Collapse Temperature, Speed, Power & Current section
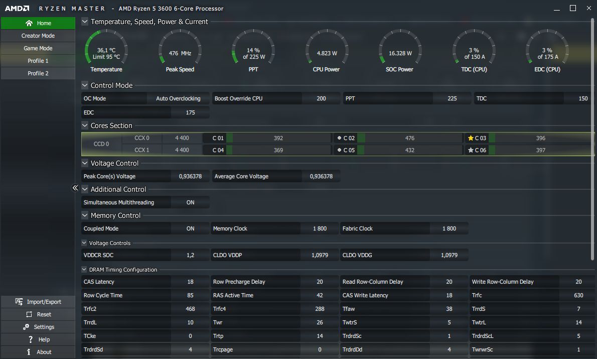This screenshot has height=359, width=597. [x=85, y=22]
